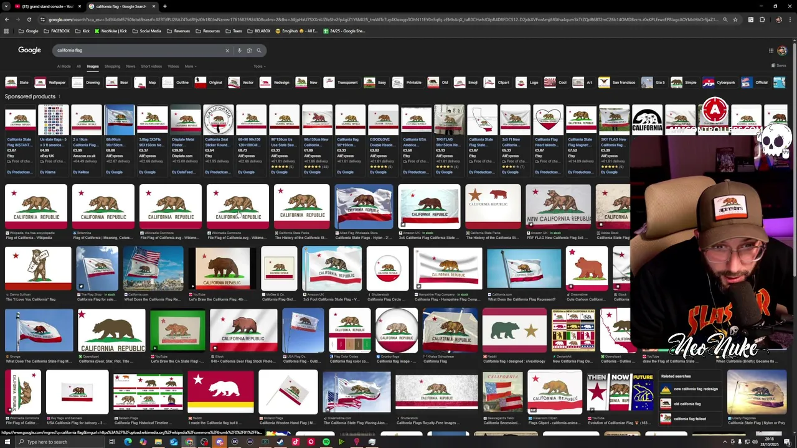
Task: Open the Google account avatar menu
Action: (x=782, y=50)
